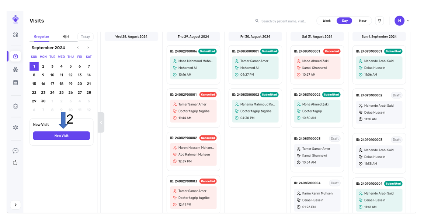Open the filter funnel icon

379,21
